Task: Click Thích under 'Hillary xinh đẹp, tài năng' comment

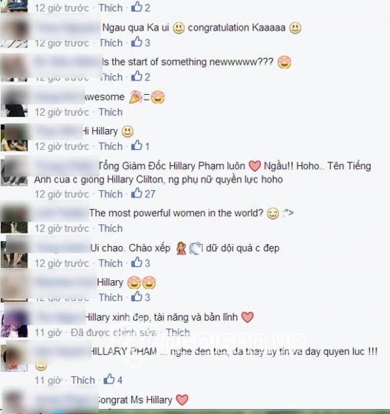Action: (178, 333)
